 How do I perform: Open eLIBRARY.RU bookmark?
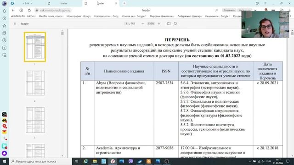(23, 16)
